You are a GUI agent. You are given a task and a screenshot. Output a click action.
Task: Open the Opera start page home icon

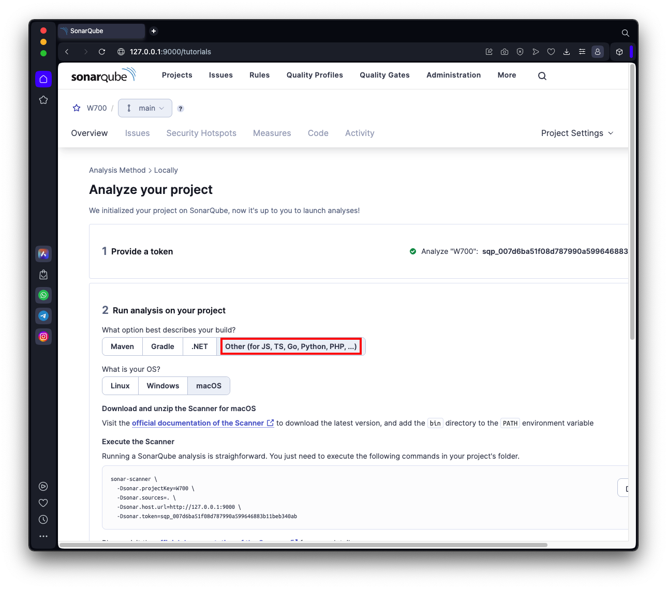[43, 79]
